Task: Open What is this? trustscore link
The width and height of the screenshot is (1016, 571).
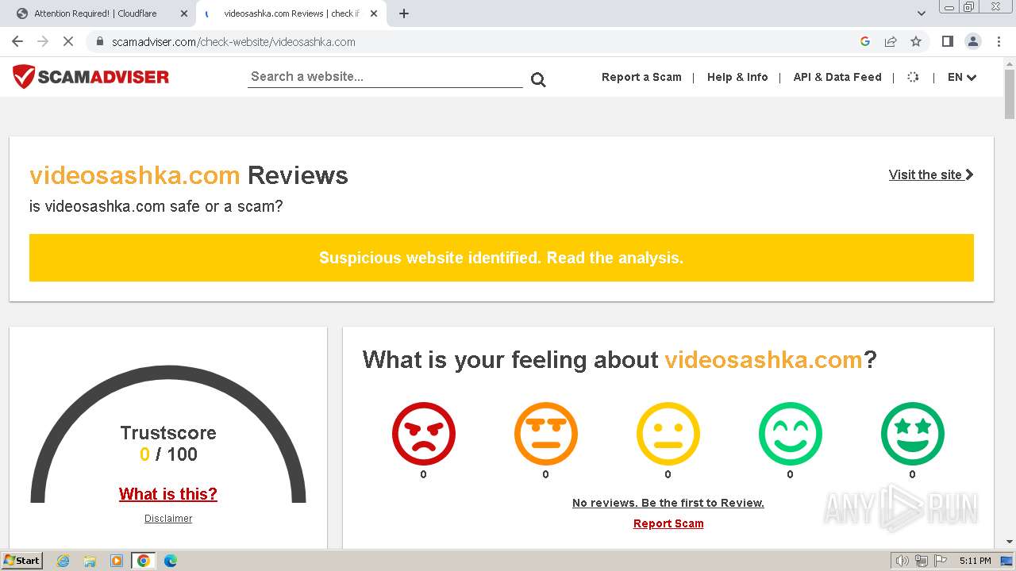Action: point(168,494)
